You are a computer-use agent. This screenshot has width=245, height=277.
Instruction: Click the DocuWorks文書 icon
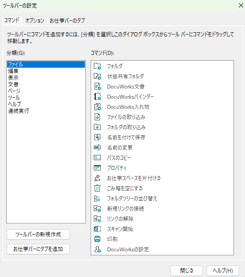point(97,87)
